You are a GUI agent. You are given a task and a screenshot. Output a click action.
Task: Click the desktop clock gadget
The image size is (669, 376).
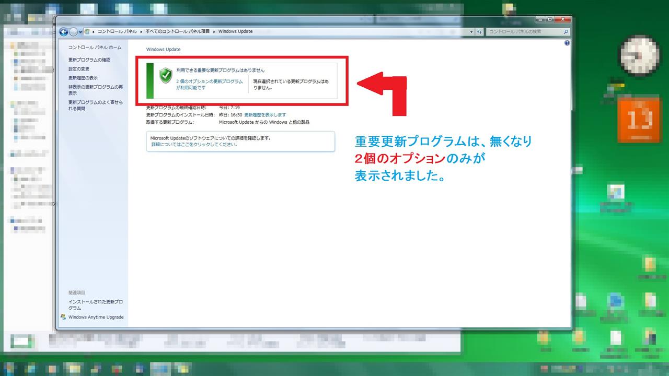tap(639, 57)
